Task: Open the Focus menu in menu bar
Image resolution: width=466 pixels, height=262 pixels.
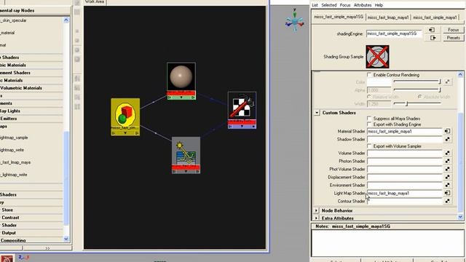Action: click(345, 5)
